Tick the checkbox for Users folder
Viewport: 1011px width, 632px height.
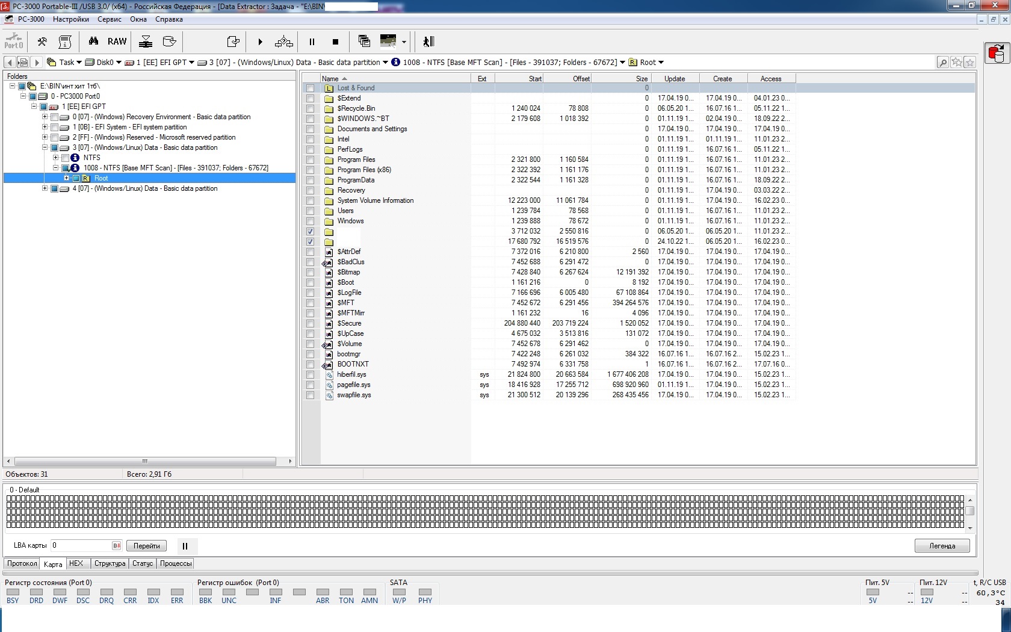click(x=310, y=211)
